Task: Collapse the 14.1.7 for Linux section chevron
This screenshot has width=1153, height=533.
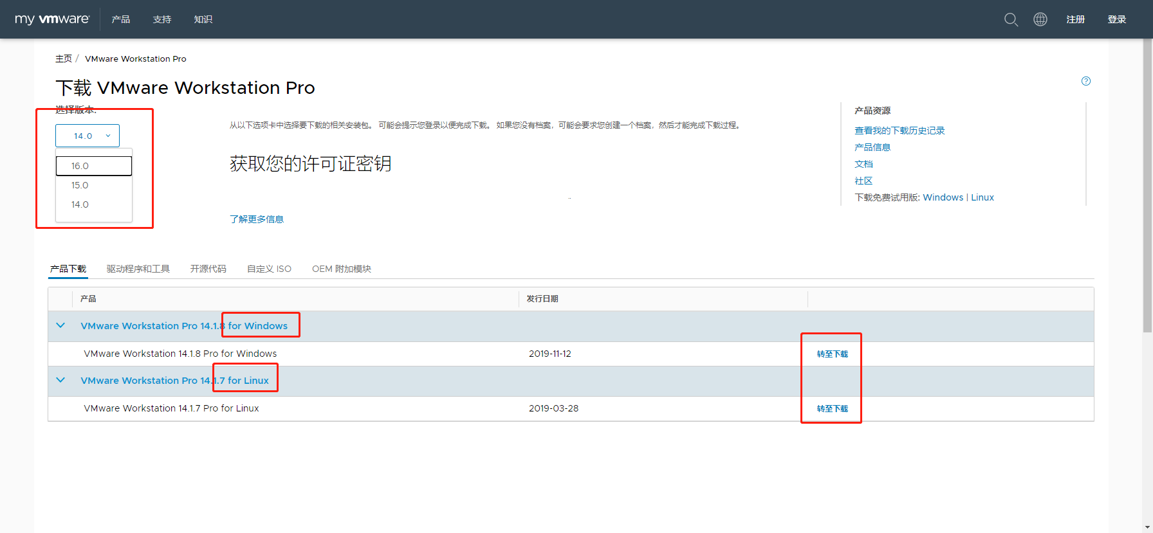Action: tap(60, 380)
